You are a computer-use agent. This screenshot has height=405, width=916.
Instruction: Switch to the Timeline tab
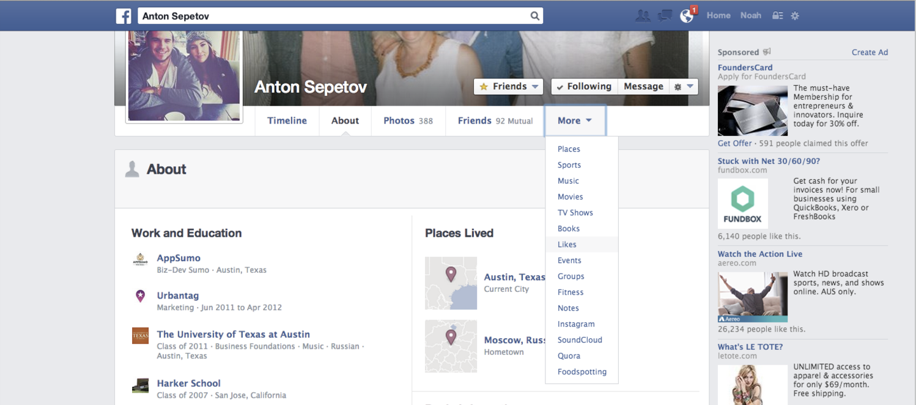287,121
